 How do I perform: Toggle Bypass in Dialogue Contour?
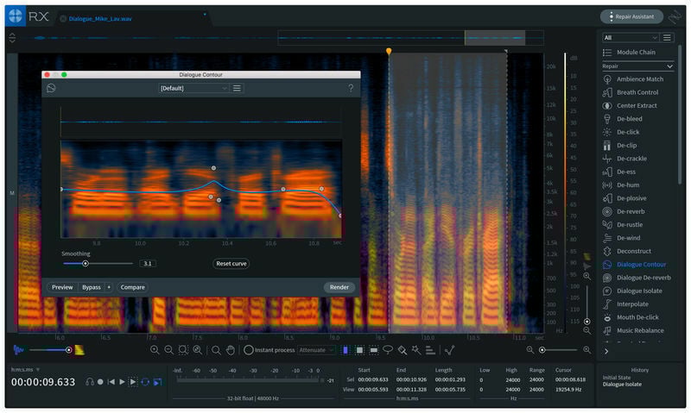(x=92, y=287)
